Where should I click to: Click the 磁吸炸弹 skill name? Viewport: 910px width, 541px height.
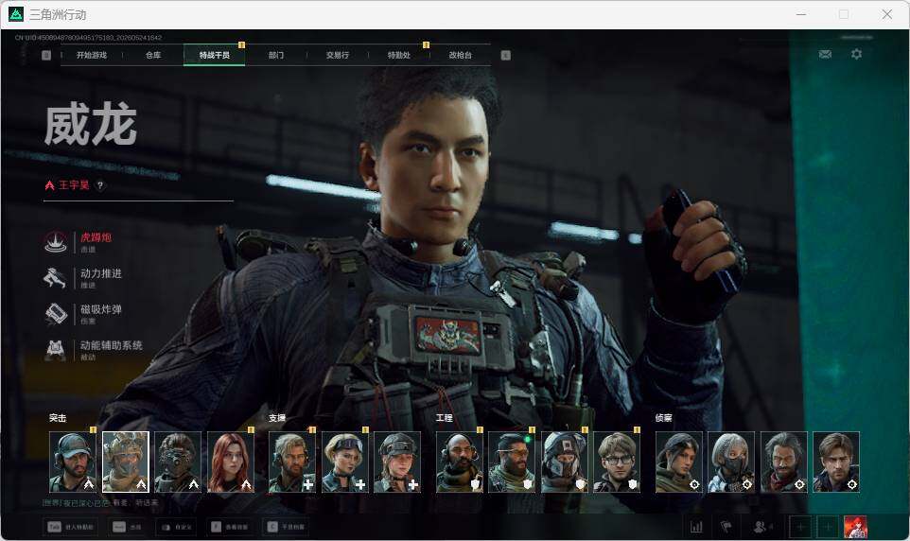pyautogui.click(x=101, y=309)
